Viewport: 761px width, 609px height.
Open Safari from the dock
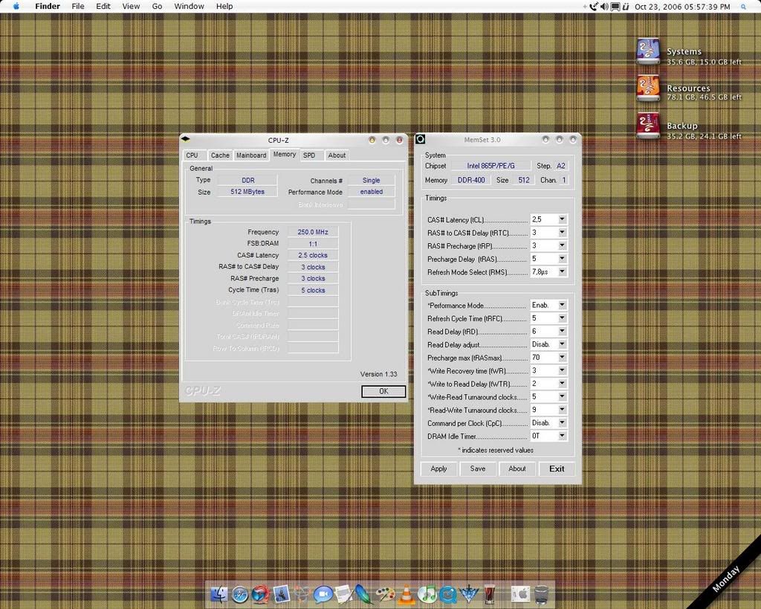tap(239, 593)
